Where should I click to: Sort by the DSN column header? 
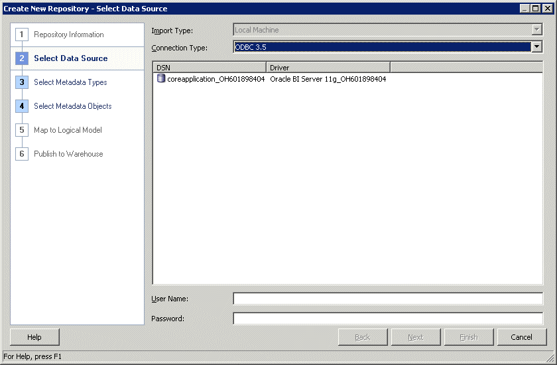click(x=210, y=68)
